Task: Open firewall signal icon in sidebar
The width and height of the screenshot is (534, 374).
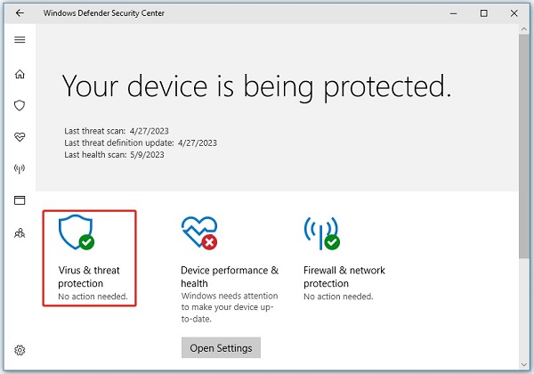Action: [x=20, y=168]
